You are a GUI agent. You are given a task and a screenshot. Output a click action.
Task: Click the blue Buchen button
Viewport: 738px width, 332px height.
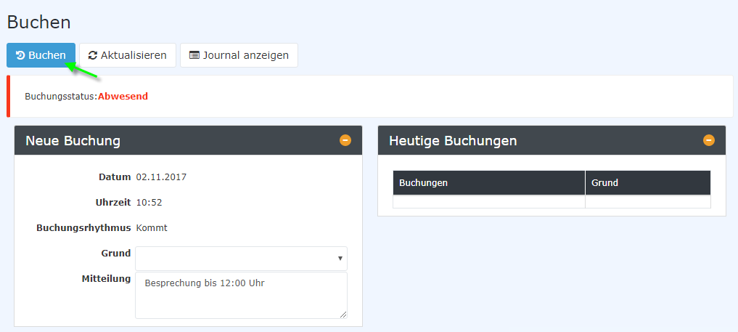(x=41, y=55)
